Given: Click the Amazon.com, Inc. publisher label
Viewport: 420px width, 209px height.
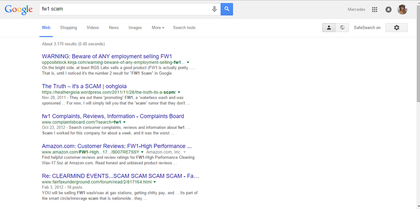Looking at the screenshot, I should click(164, 152).
